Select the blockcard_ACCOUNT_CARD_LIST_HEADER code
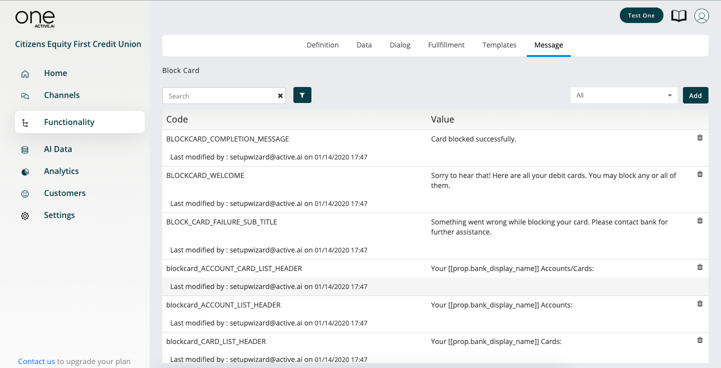721x368 pixels. [234, 268]
